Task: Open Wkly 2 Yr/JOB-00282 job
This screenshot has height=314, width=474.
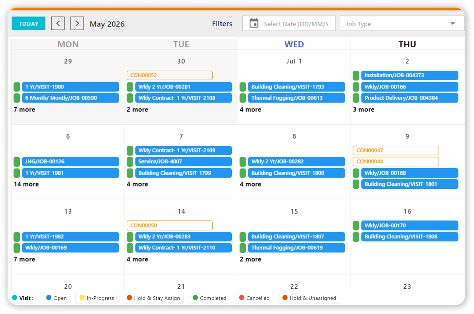Action: (x=297, y=161)
